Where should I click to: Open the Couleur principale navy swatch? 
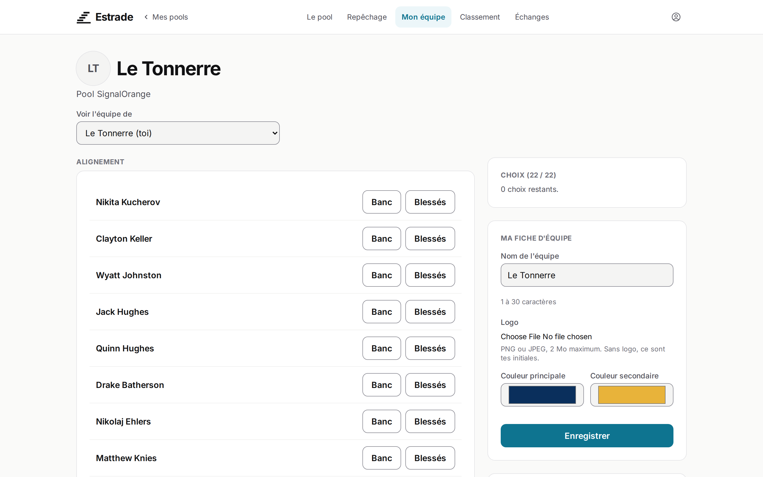pyautogui.click(x=542, y=395)
